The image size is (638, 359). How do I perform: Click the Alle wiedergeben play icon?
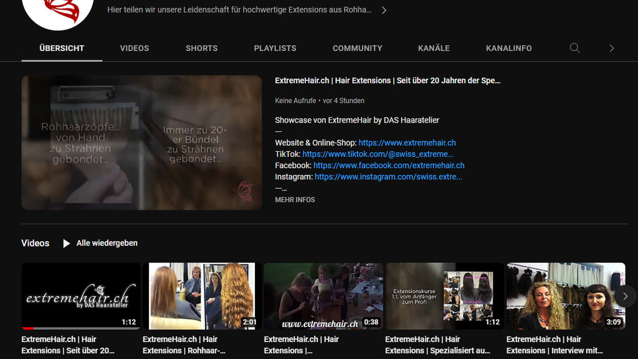pyautogui.click(x=66, y=243)
